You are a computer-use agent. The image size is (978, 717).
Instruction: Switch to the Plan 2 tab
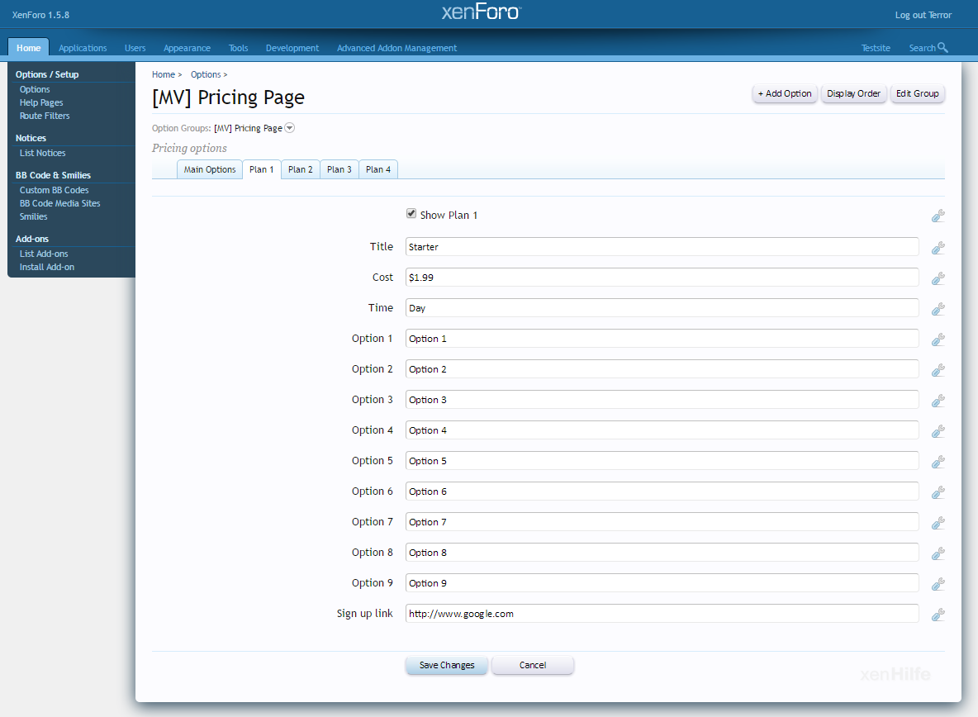(300, 169)
